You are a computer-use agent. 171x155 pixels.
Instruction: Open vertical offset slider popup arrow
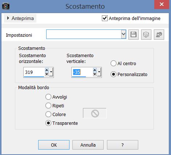99,72
